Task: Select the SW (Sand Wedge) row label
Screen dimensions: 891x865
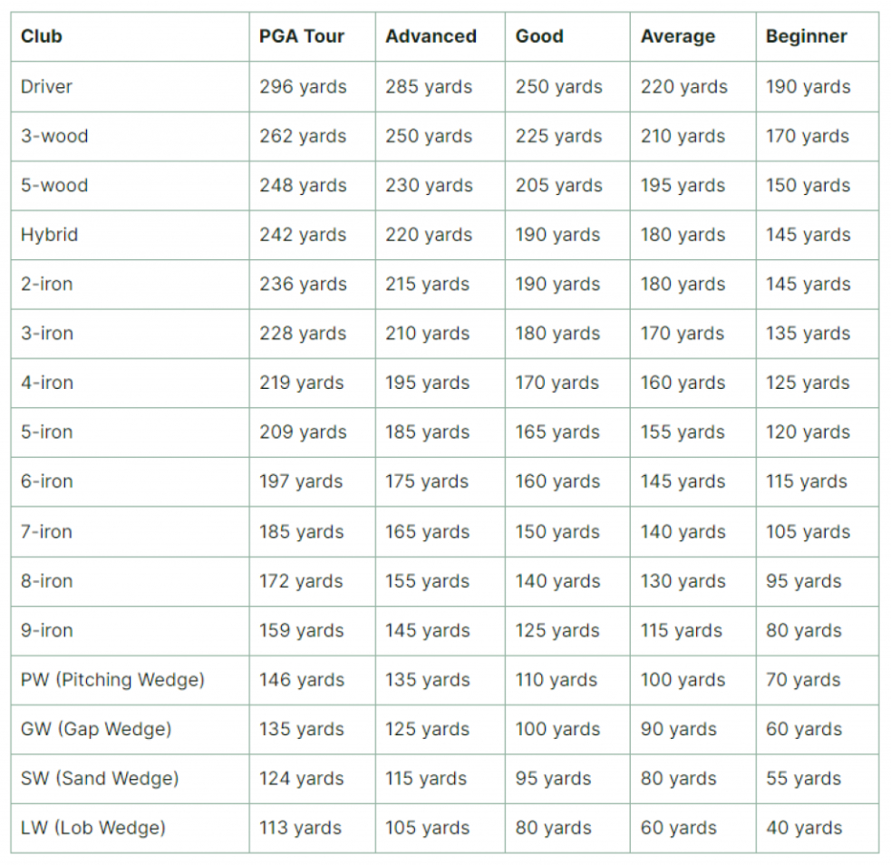Action: pos(130,779)
